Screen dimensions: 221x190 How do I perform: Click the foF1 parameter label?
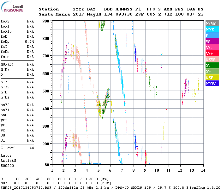5,26
